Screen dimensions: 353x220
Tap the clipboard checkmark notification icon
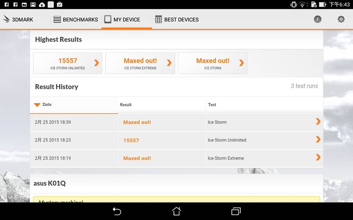(x=59, y=4)
